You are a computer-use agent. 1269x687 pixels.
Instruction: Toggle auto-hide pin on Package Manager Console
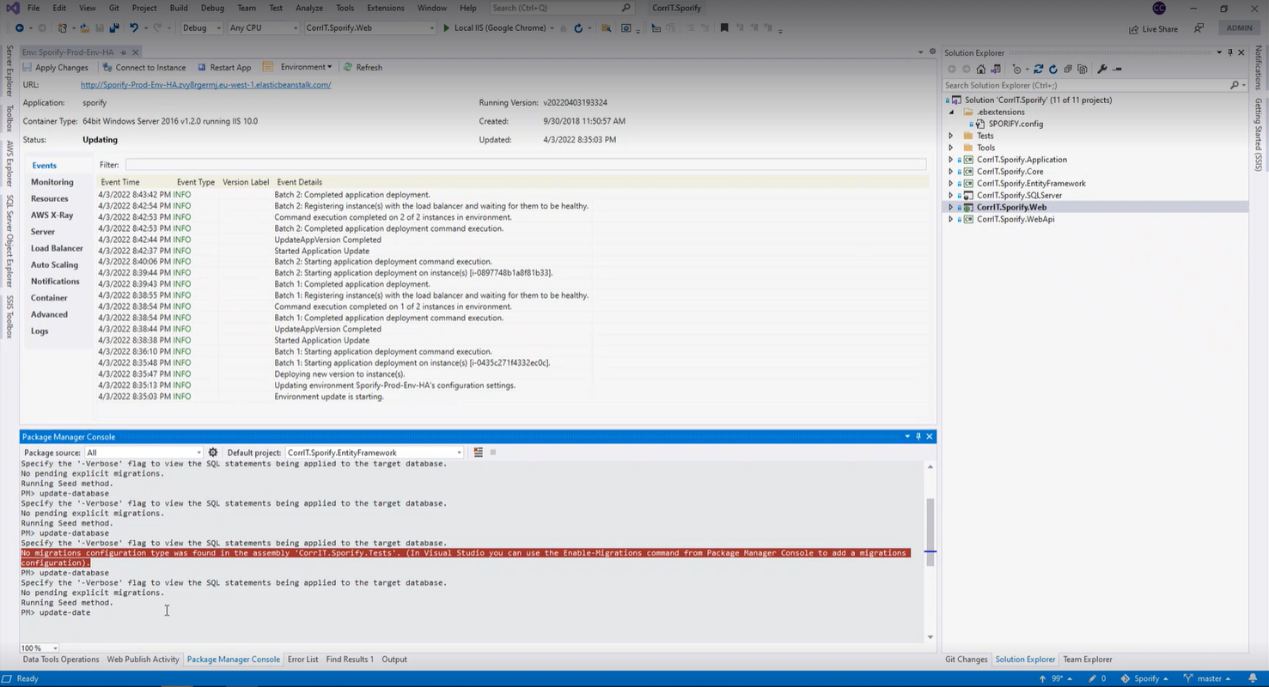click(x=918, y=436)
